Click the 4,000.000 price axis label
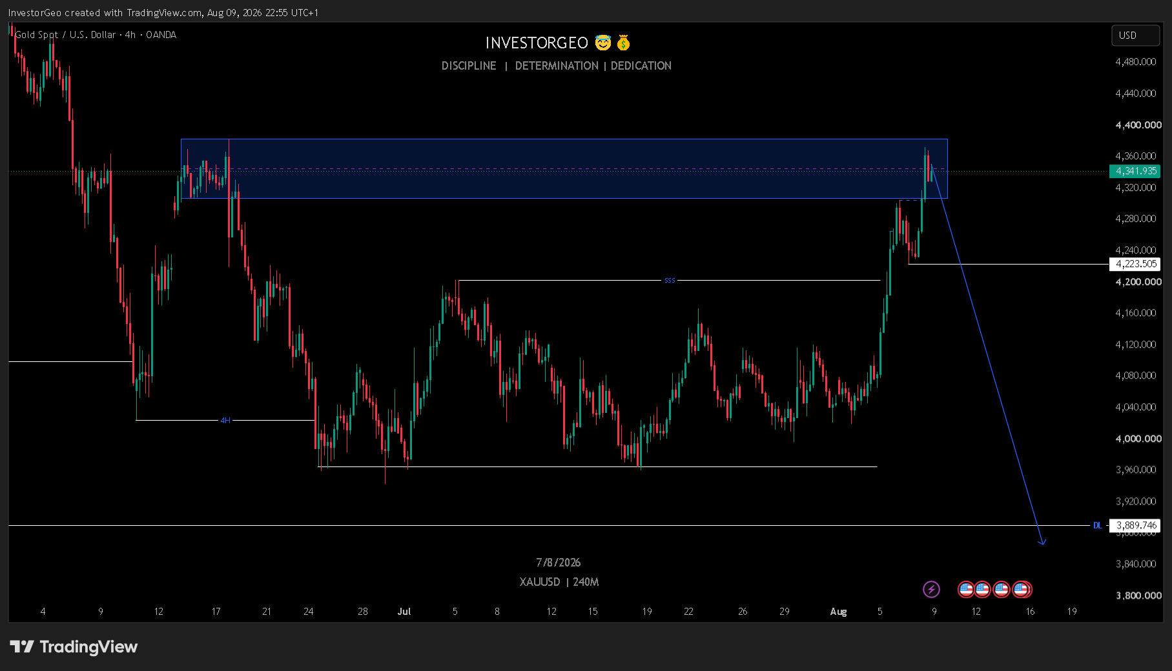Screen dimensions: 1172x671 (1138, 439)
